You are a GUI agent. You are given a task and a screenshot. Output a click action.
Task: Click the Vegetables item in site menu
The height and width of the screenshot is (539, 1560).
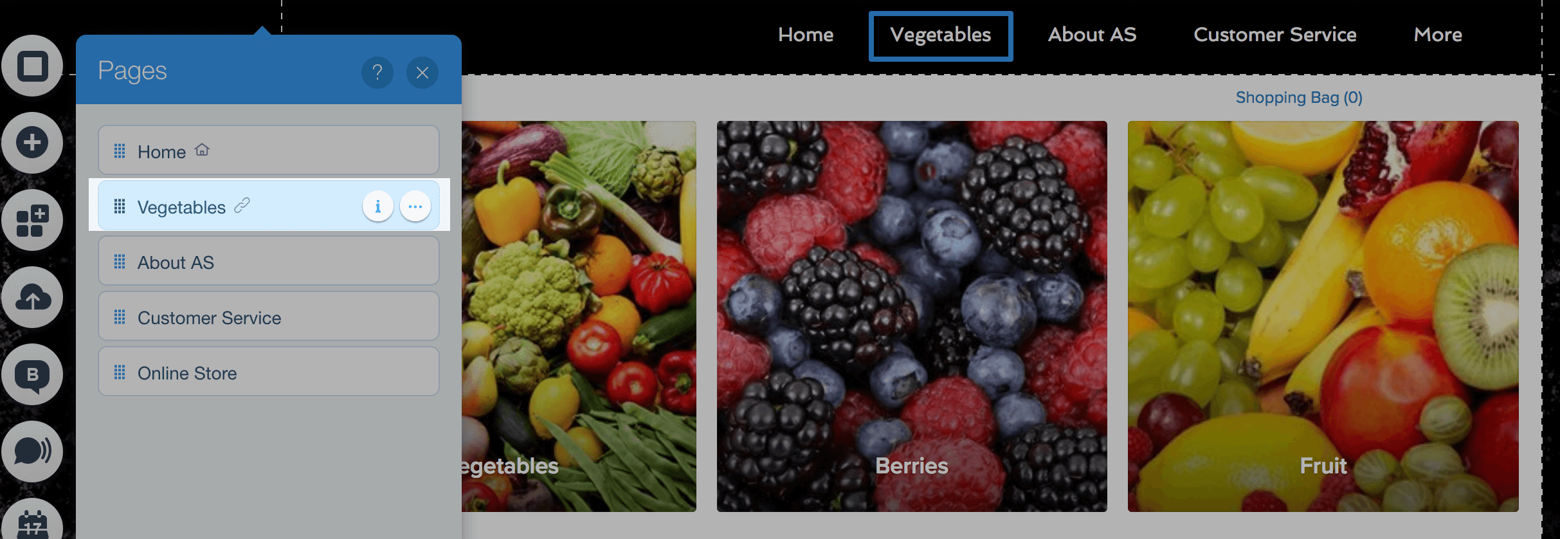(x=941, y=36)
